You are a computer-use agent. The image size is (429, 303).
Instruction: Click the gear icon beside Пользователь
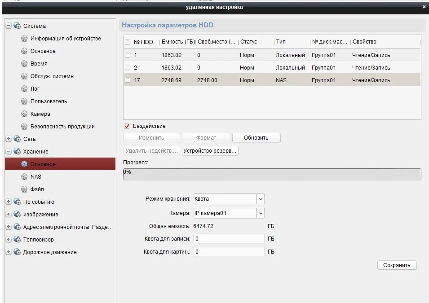tap(24, 101)
